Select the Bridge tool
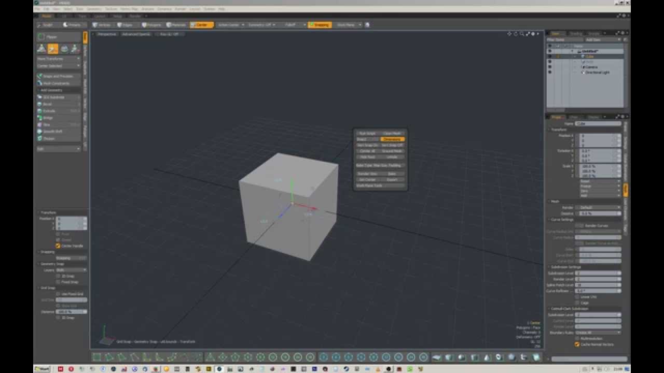 (59, 118)
